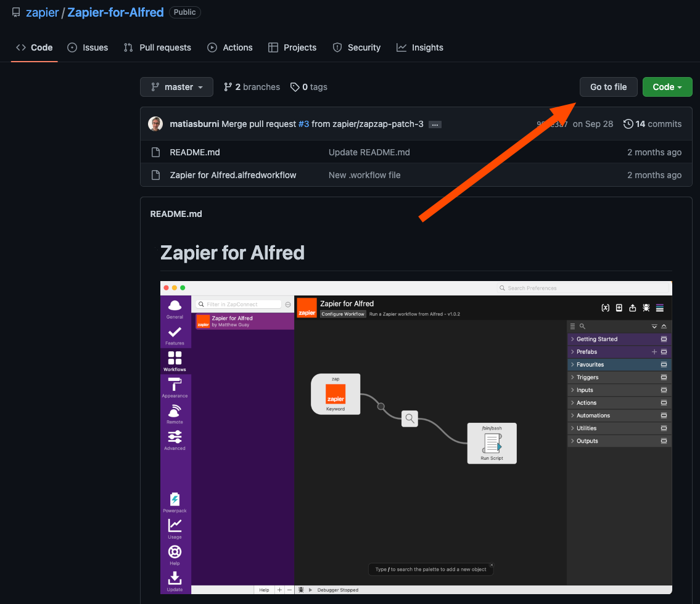Open the zapier organization link
The image size is (700, 604).
pyautogui.click(x=43, y=12)
